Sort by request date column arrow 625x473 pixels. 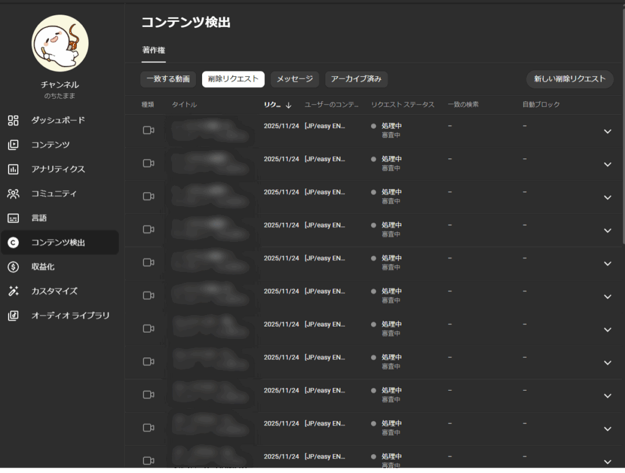click(x=289, y=105)
